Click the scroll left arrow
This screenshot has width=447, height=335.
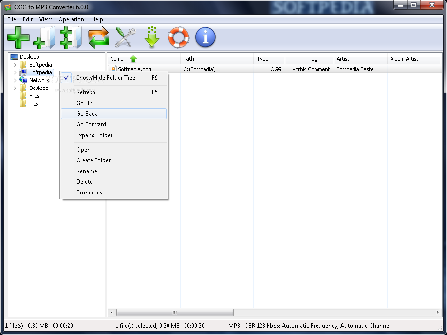112,312
